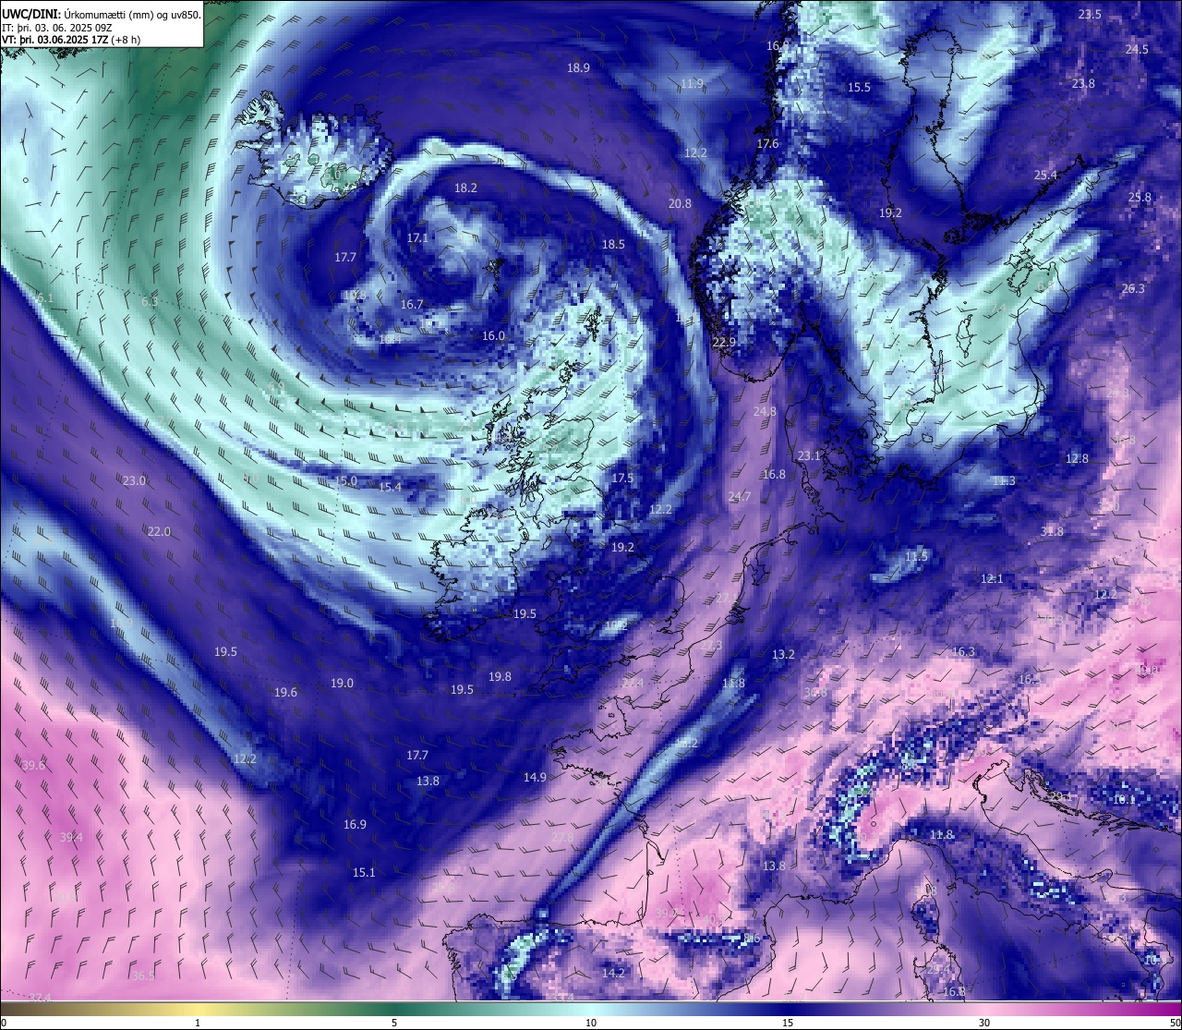Click the 24.5 value label

coord(1137,50)
